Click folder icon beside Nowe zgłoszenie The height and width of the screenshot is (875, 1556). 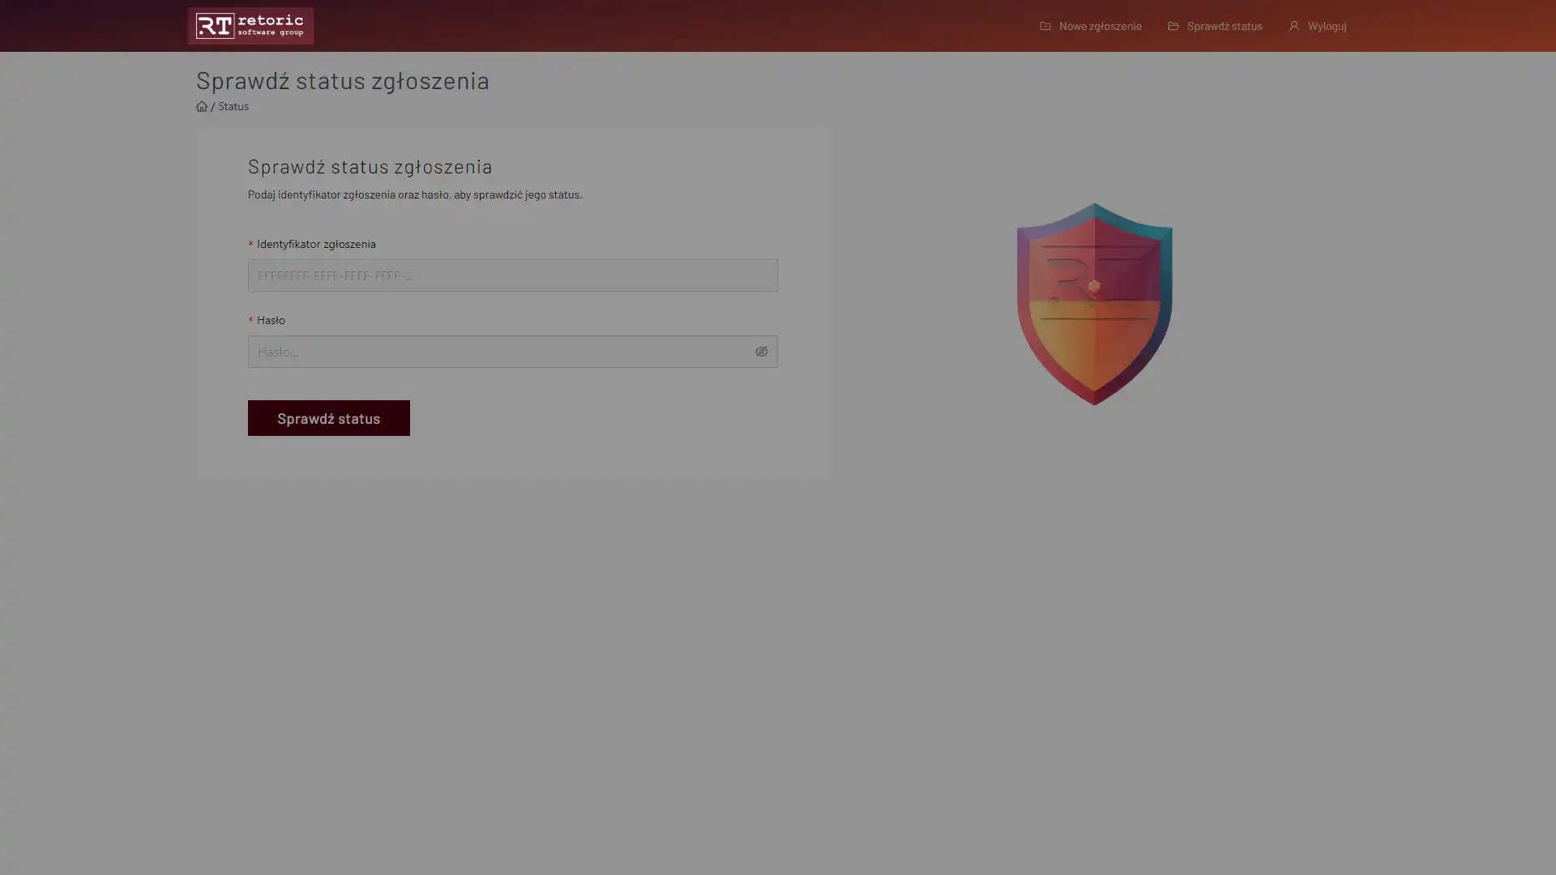coord(1045,26)
